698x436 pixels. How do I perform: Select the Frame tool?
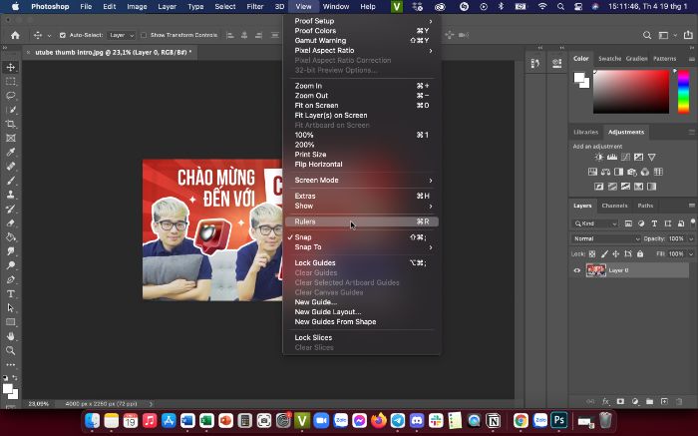pos(11,138)
